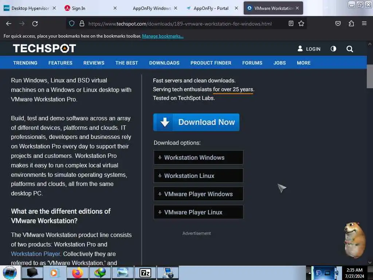The width and height of the screenshot is (373, 280).
Task: Open Internet Download Manager taskbar icon
Action: pos(100,273)
